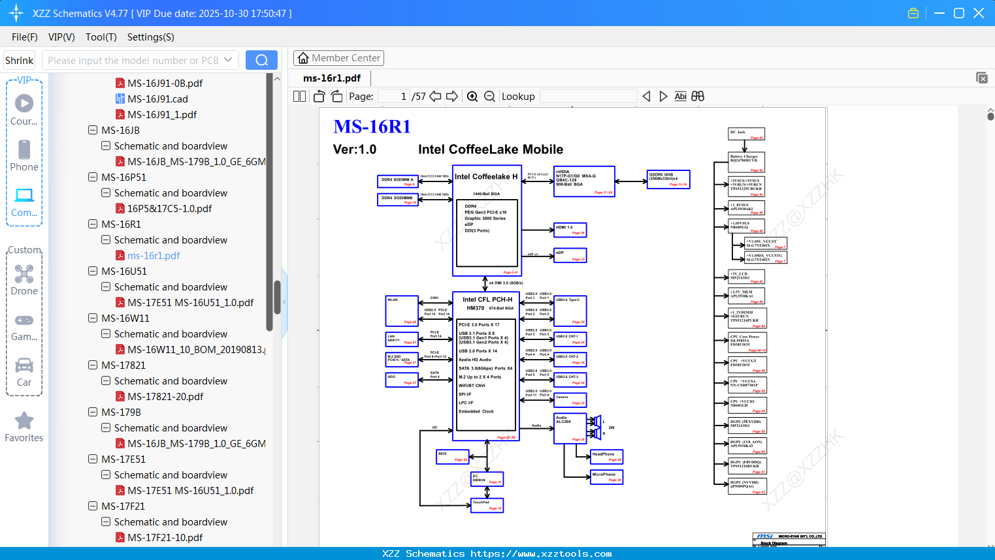Viewport: 995px width, 560px height.
Task: Zoom in on the schematic page
Action: pyautogui.click(x=472, y=97)
